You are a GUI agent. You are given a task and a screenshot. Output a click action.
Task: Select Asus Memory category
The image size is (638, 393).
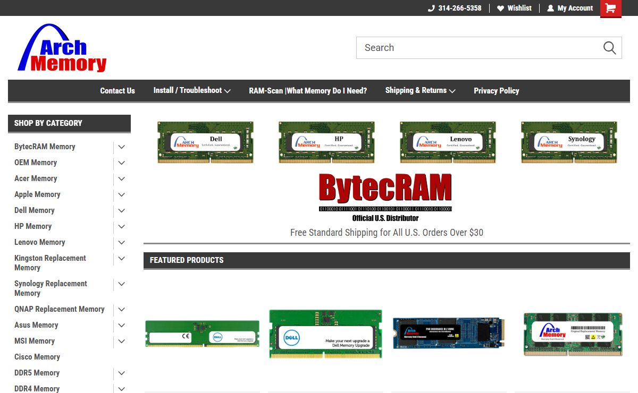(x=36, y=325)
